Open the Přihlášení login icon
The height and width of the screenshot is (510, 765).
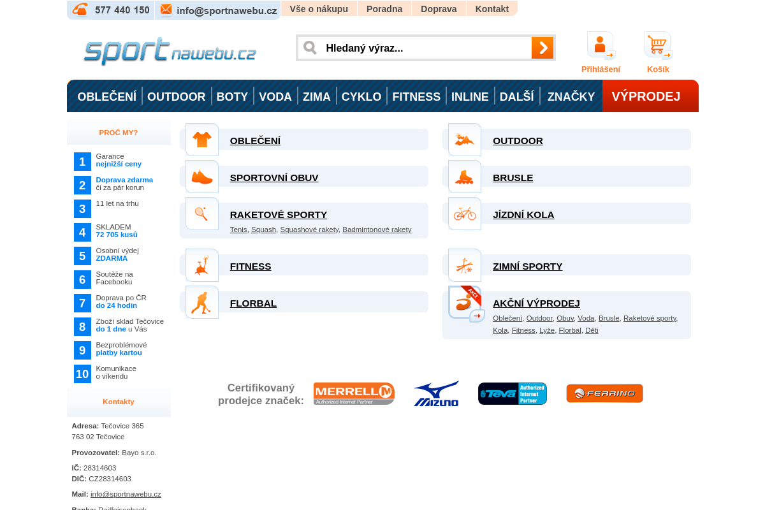click(x=601, y=46)
